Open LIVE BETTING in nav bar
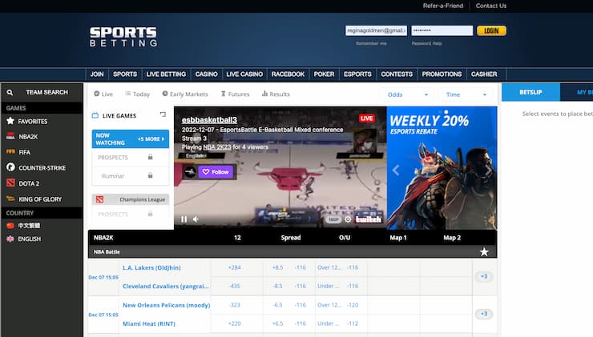The width and height of the screenshot is (593, 337). click(166, 74)
